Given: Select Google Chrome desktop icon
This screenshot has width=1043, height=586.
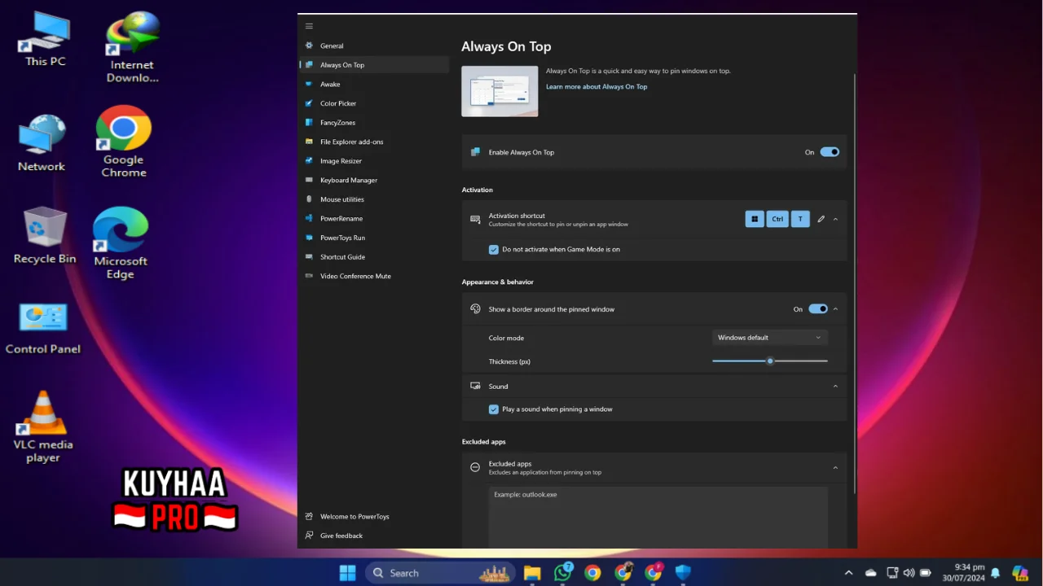Looking at the screenshot, I should 124,142.
